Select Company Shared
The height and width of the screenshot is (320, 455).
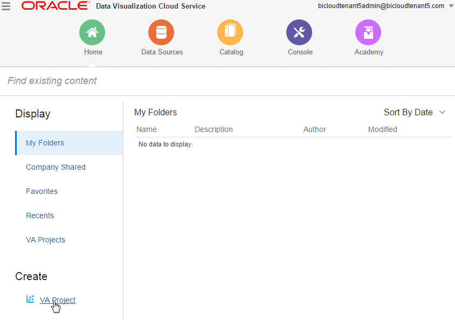click(x=56, y=167)
